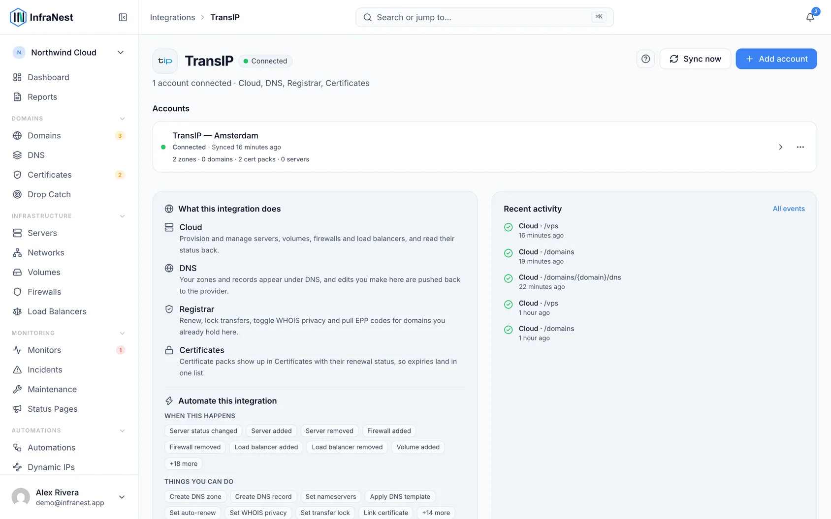Select the Firewall added trigger chip

389,431
